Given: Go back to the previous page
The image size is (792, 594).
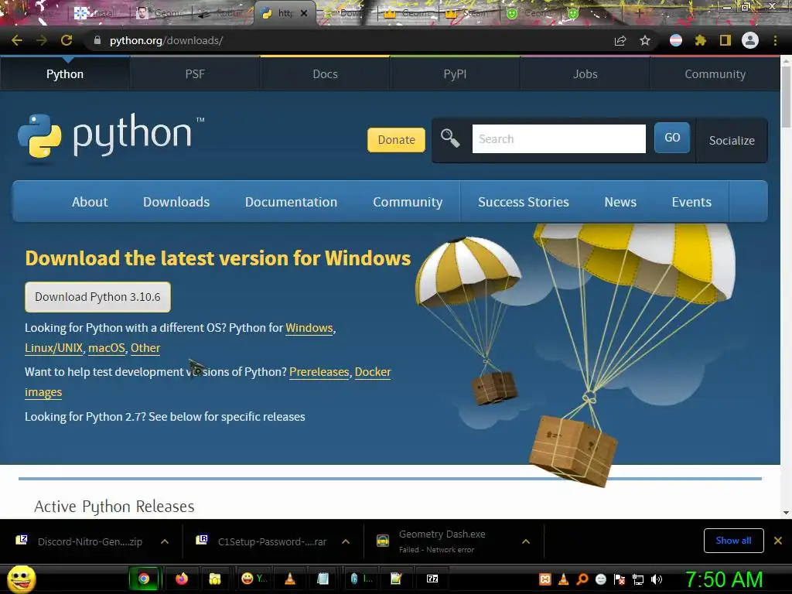Looking at the screenshot, I should click(x=17, y=40).
